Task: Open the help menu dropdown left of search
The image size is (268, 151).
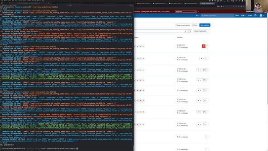Action: point(197,16)
